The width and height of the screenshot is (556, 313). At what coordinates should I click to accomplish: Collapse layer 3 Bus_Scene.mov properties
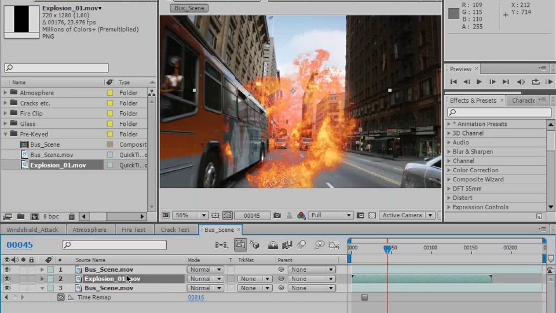(42, 288)
